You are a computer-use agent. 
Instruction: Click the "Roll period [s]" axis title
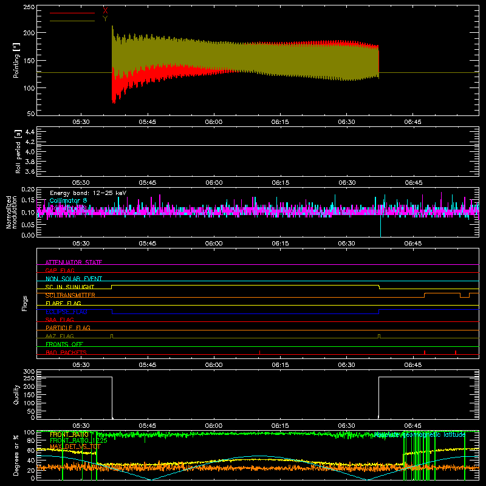(18, 151)
